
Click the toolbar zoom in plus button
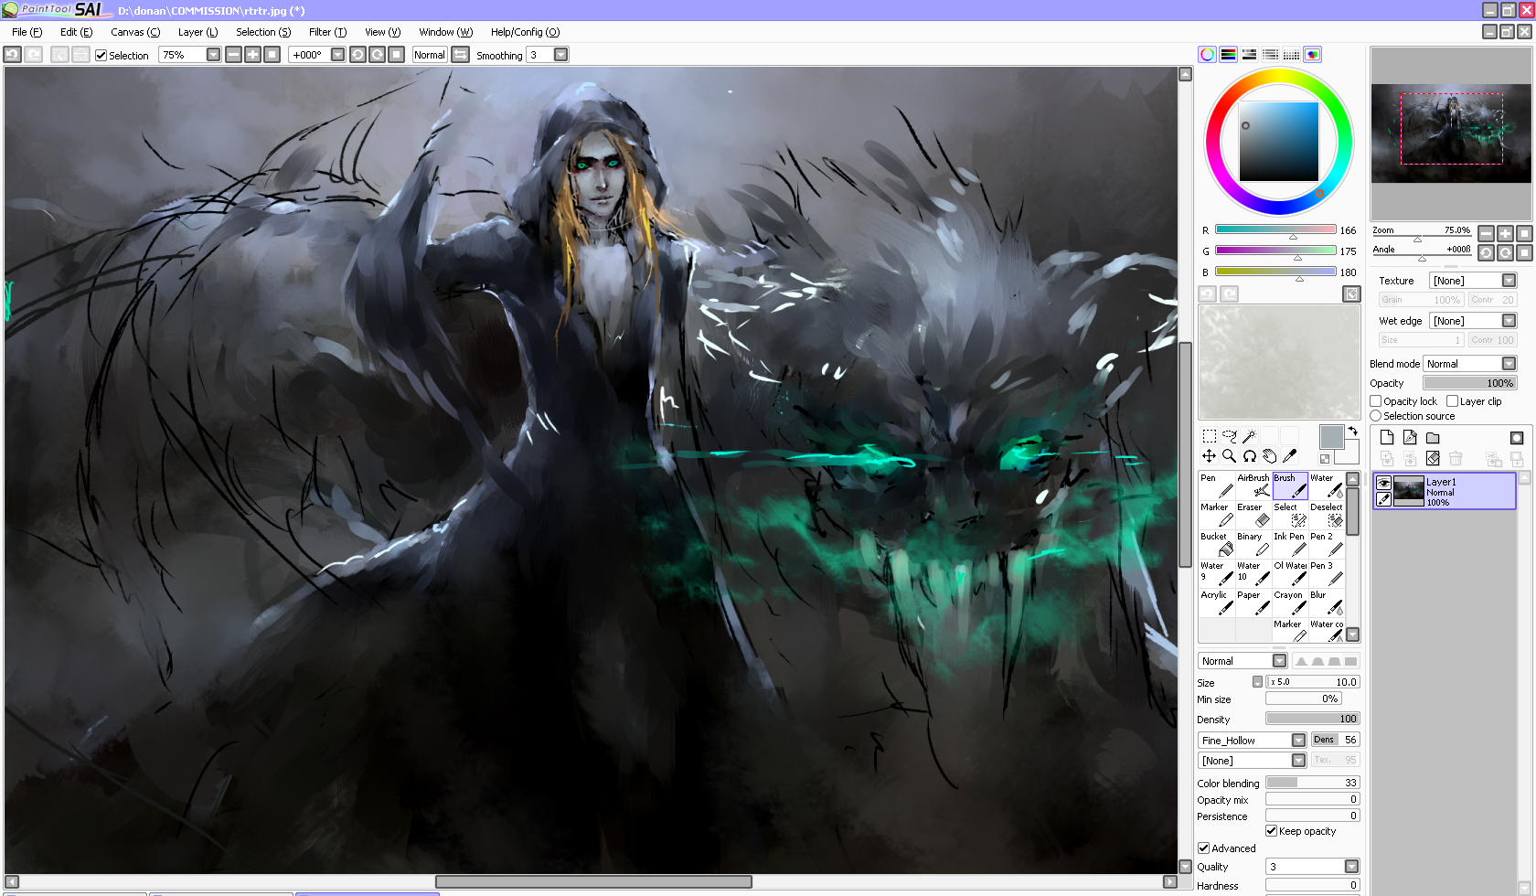[253, 55]
